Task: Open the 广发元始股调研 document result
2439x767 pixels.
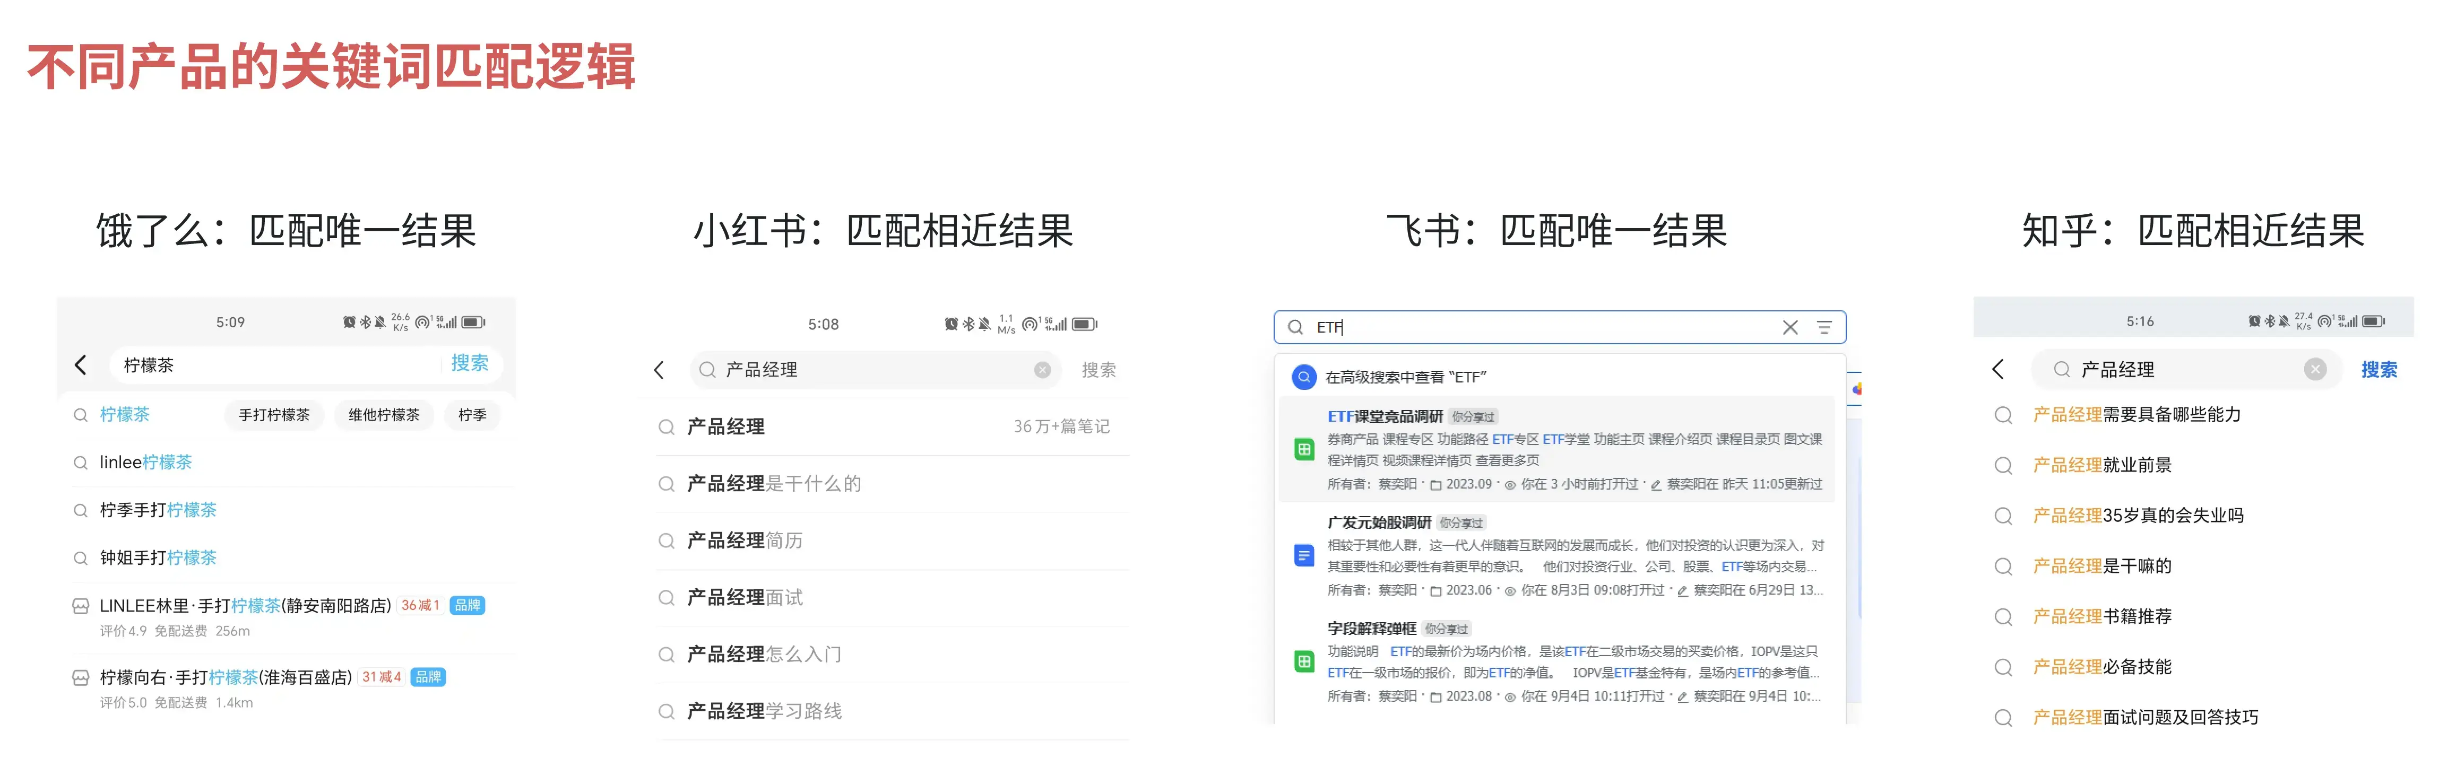Action: (1379, 522)
